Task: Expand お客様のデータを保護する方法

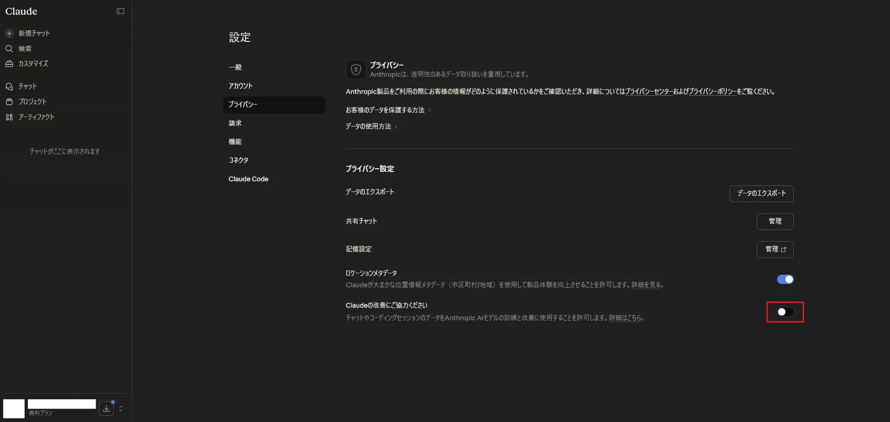Action: (x=388, y=110)
